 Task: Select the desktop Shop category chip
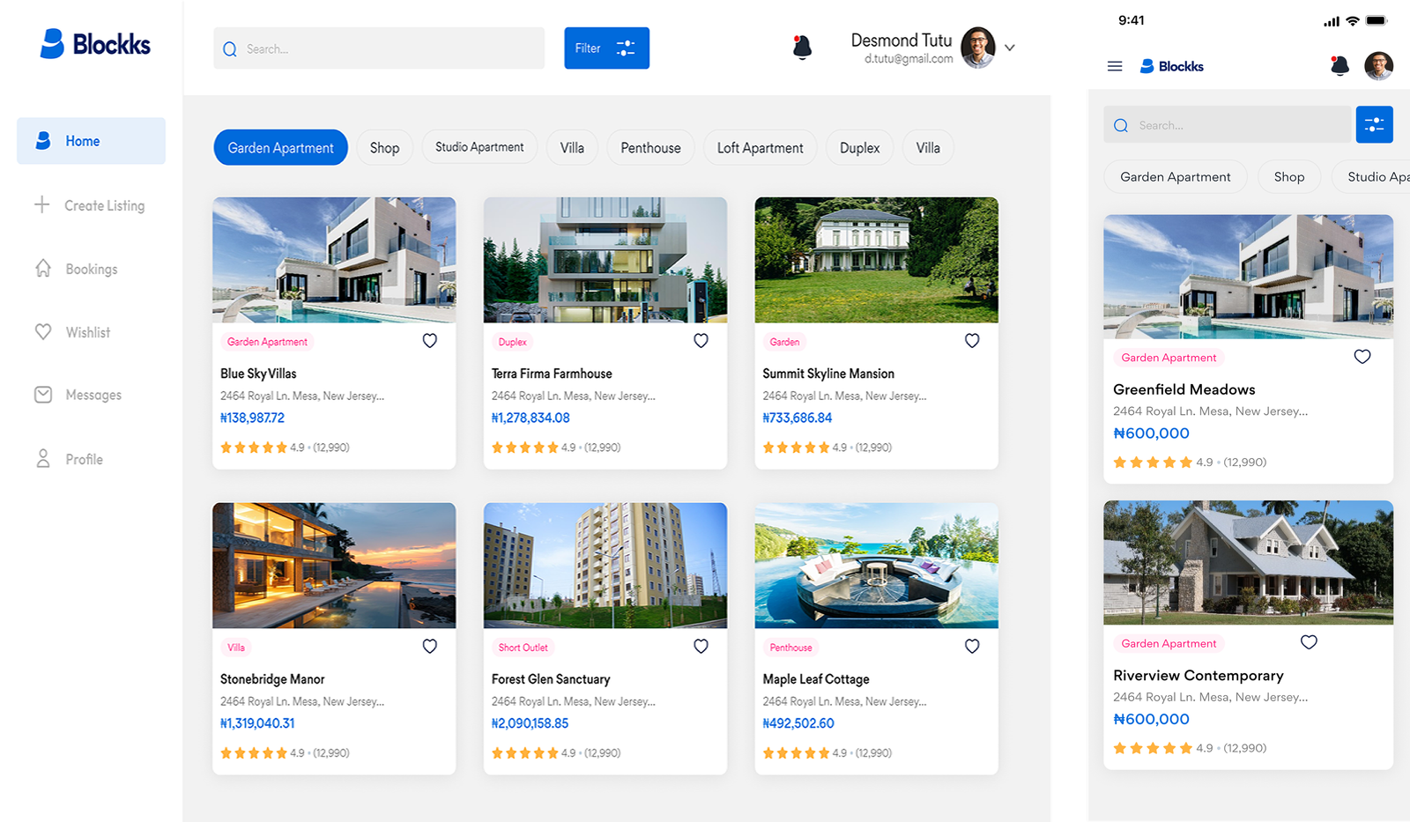click(x=384, y=148)
